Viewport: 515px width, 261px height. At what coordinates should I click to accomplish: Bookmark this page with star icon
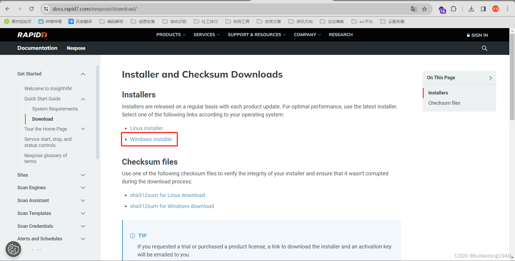(424, 9)
